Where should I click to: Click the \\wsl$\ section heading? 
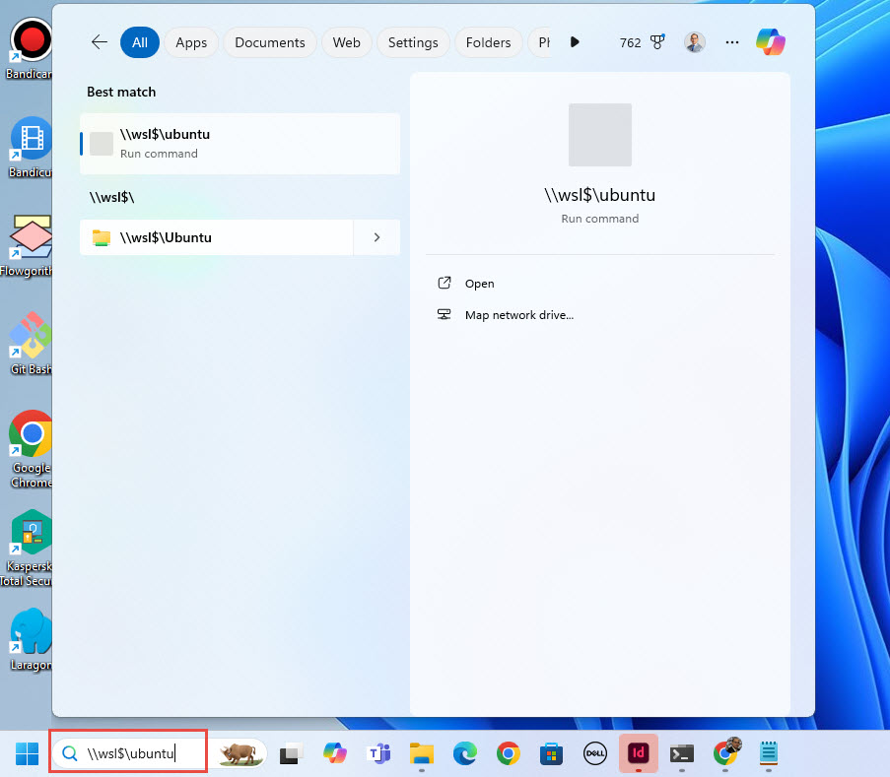[111, 197]
